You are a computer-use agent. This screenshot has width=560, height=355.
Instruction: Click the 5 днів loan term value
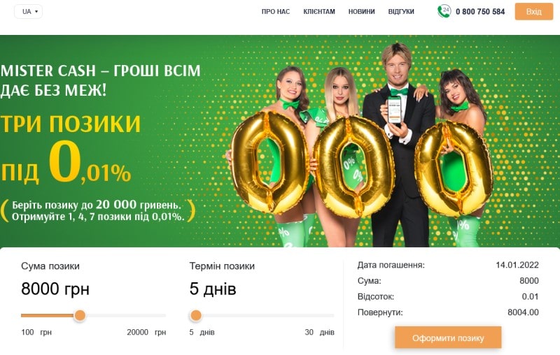(213, 289)
